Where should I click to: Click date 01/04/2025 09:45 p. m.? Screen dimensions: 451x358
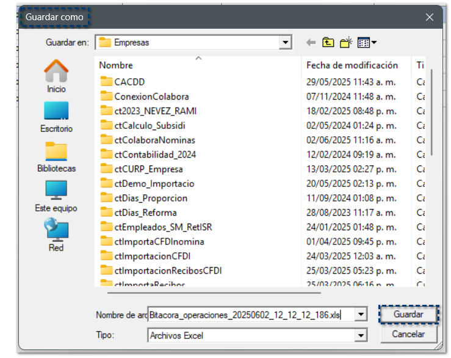point(351,242)
